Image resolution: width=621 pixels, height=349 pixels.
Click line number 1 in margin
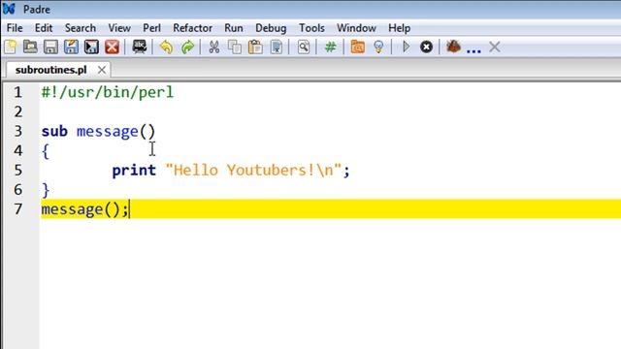point(17,92)
